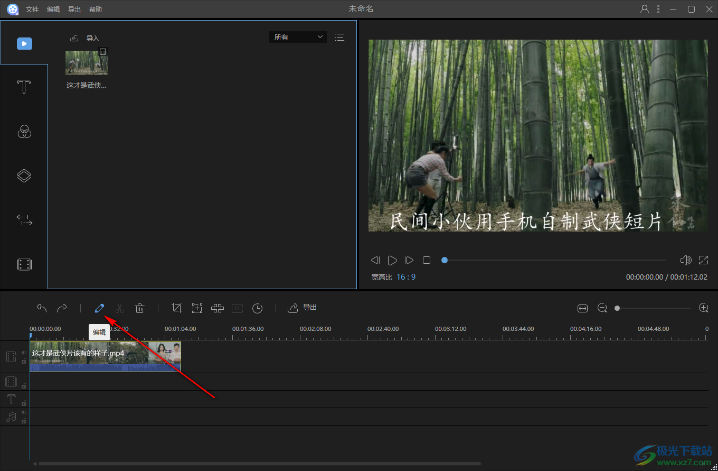Viewport: 718px width, 471px height.
Task: Click the 导出 export button in timeline toolbar
Action: coord(302,308)
